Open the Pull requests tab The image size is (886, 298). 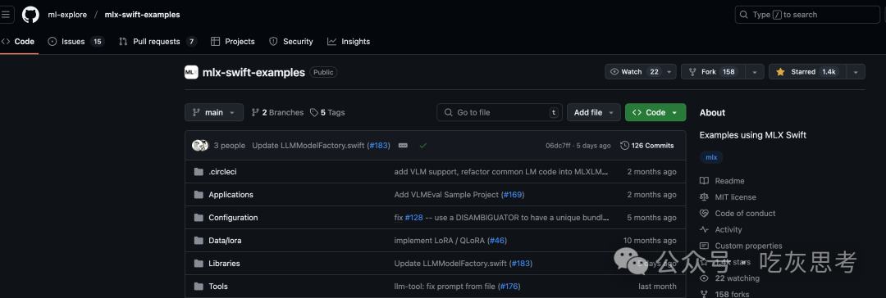click(158, 41)
